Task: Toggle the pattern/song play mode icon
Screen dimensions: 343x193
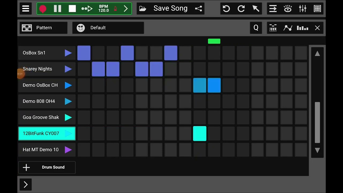Action: 87,9
